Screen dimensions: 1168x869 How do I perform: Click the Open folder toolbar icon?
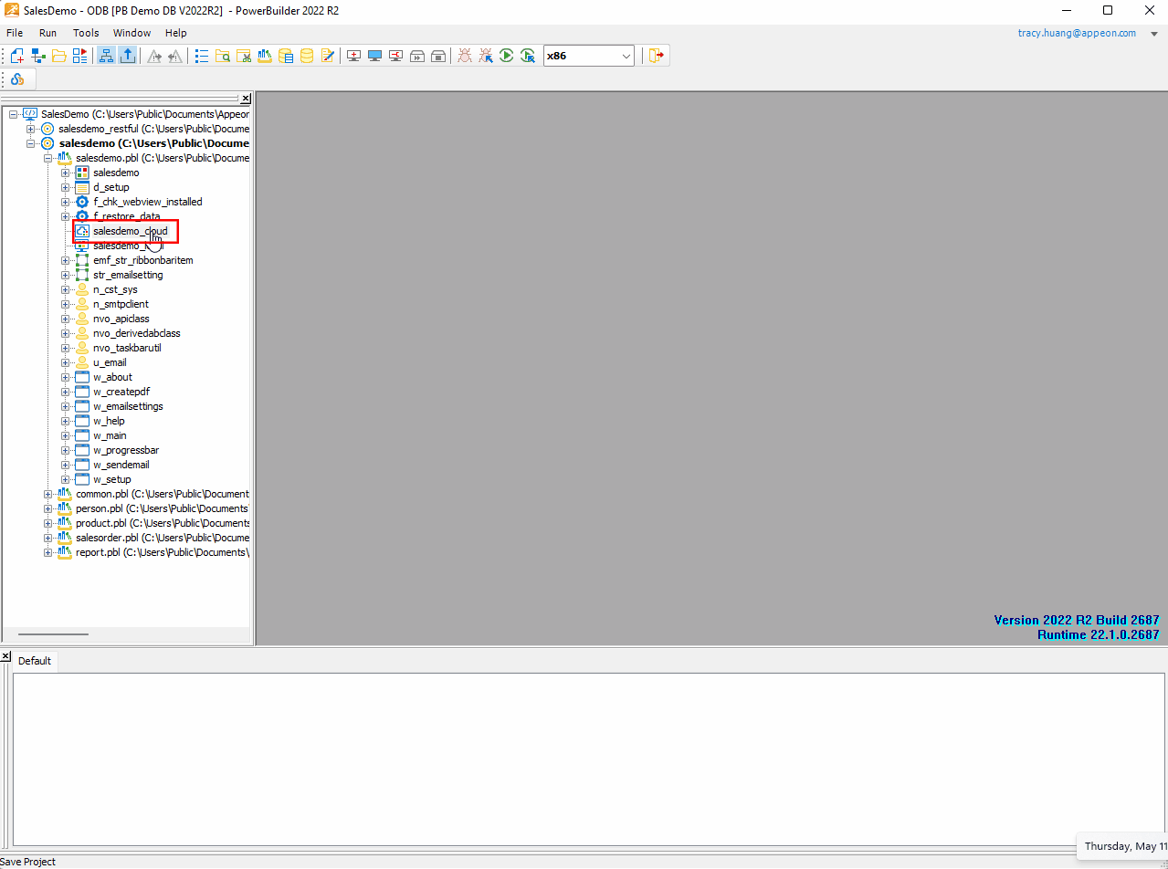coord(59,56)
